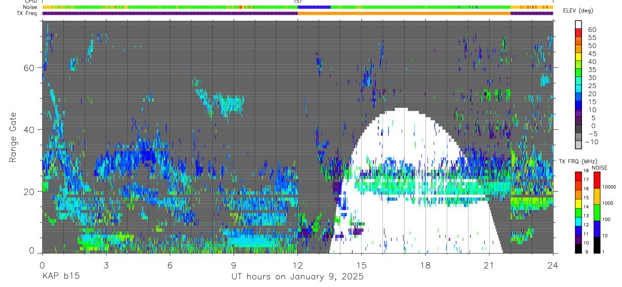Click the white top cap of ELEV color bar
The width and height of the screenshot is (622, 287).
[579, 25]
